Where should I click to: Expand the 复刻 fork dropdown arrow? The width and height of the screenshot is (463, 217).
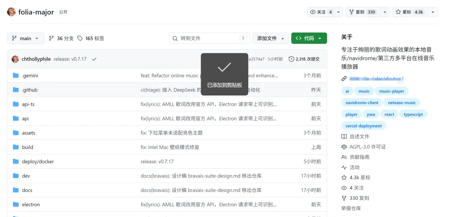click(x=385, y=12)
